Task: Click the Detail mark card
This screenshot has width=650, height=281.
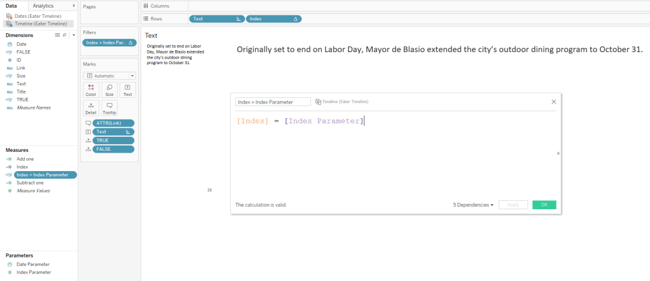Action: [x=91, y=107]
